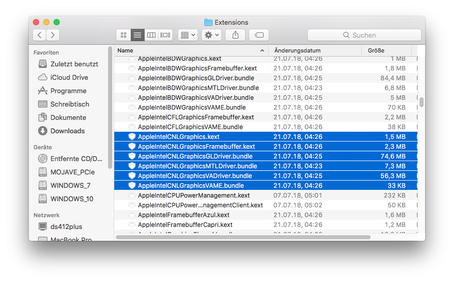Switch to list view

pos(137,35)
